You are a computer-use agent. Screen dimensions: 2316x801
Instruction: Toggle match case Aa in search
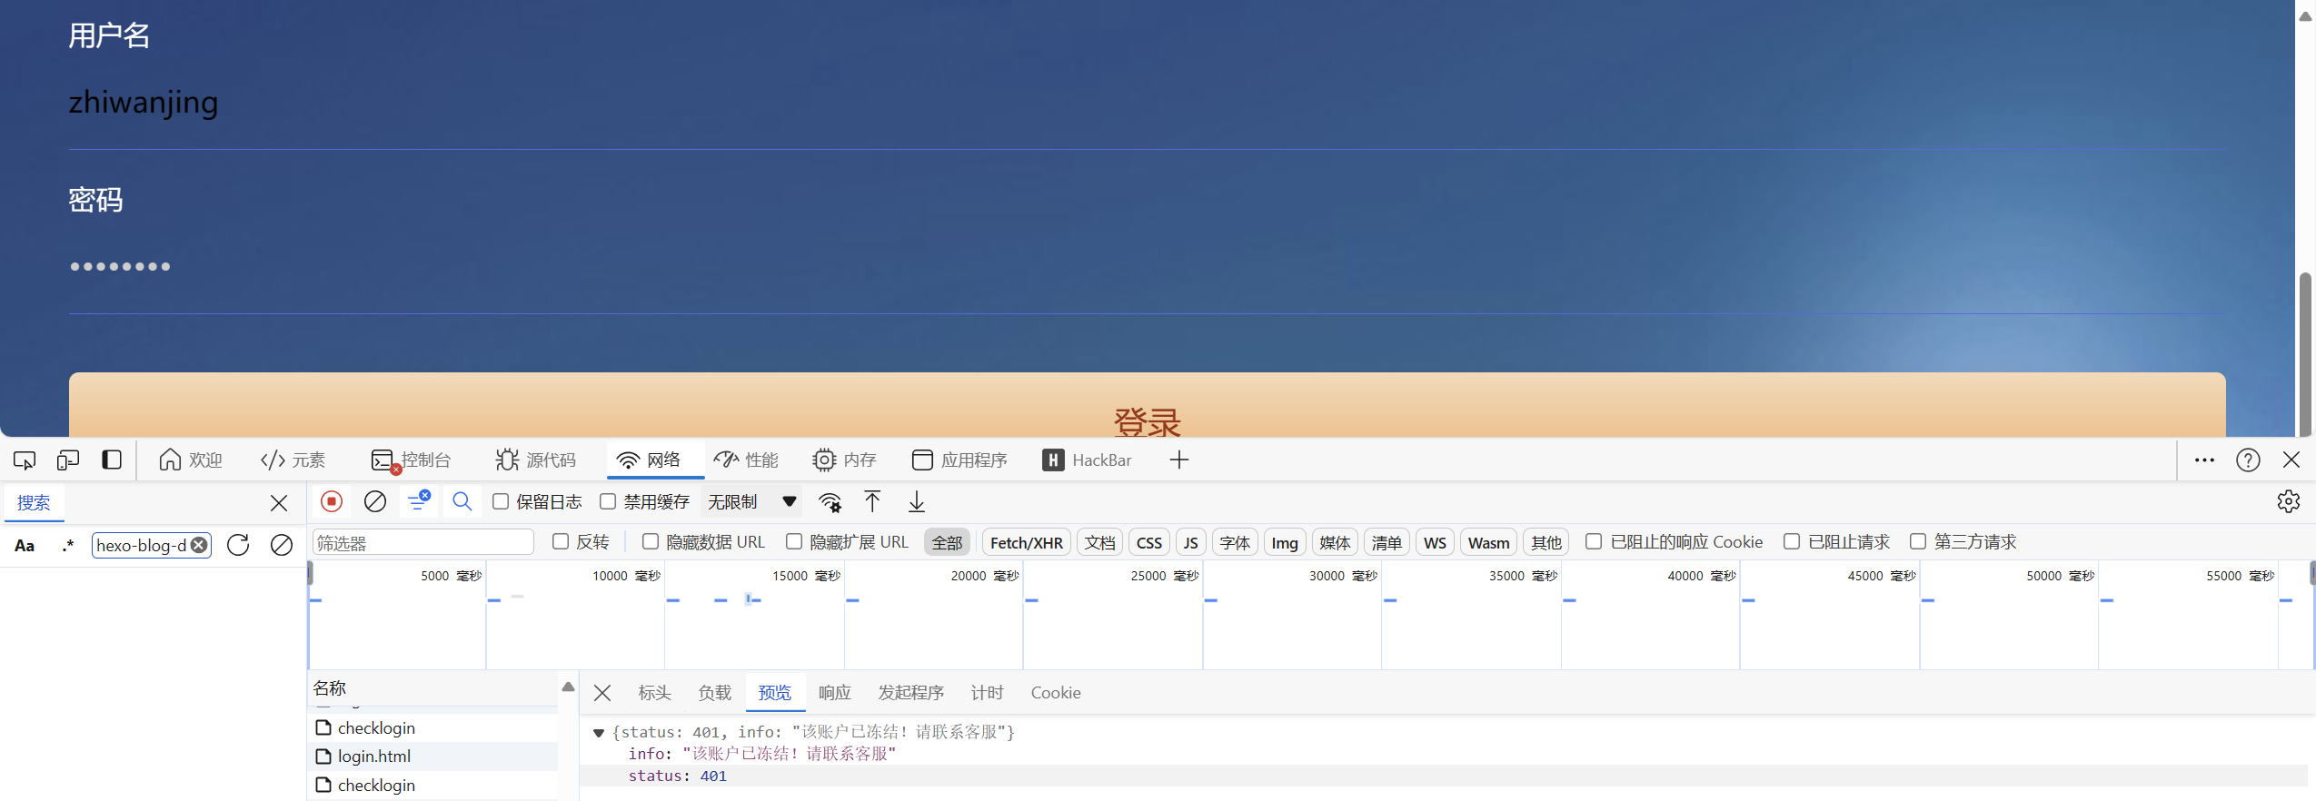click(25, 546)
